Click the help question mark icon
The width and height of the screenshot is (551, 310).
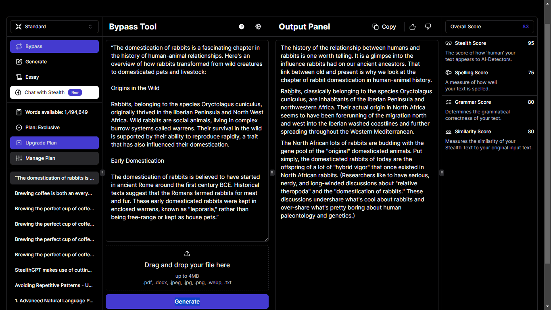click(242, 27)
